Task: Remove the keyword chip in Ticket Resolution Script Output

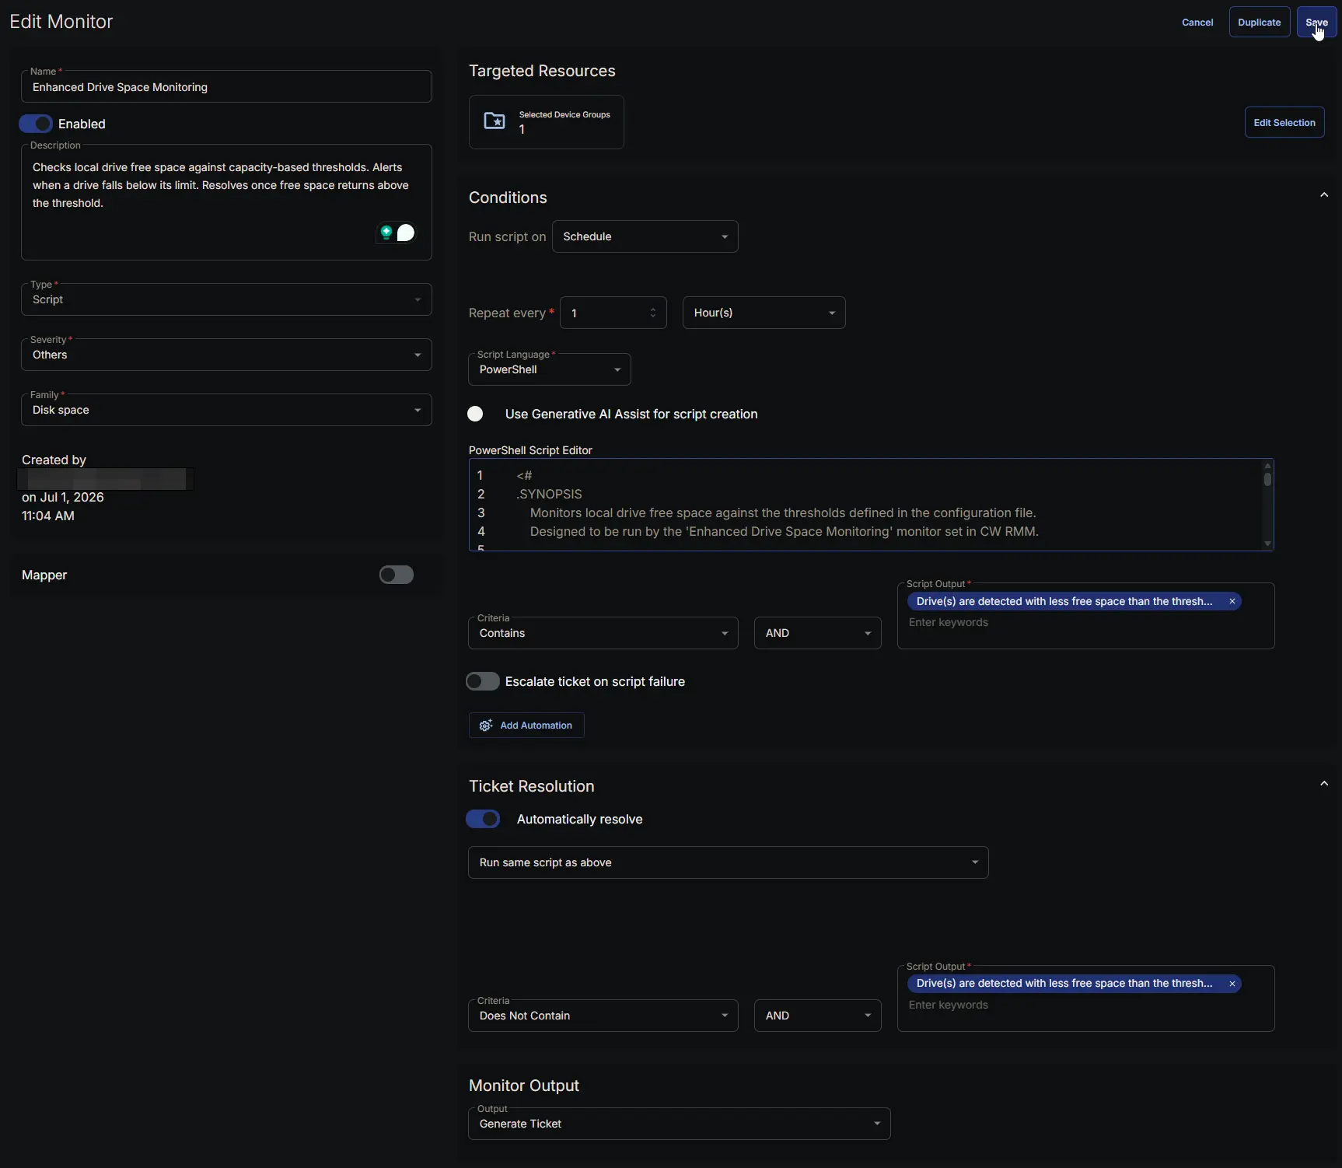Action: click(1232, 984)
